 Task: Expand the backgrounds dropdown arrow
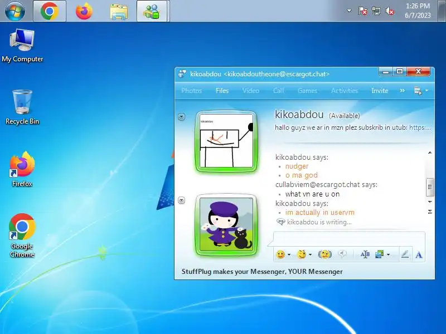pos(388,254)
